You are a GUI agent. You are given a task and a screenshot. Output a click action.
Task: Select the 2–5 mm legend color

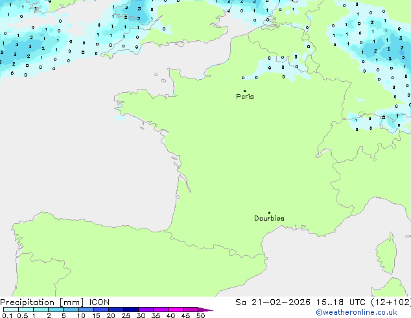(56, 310)
